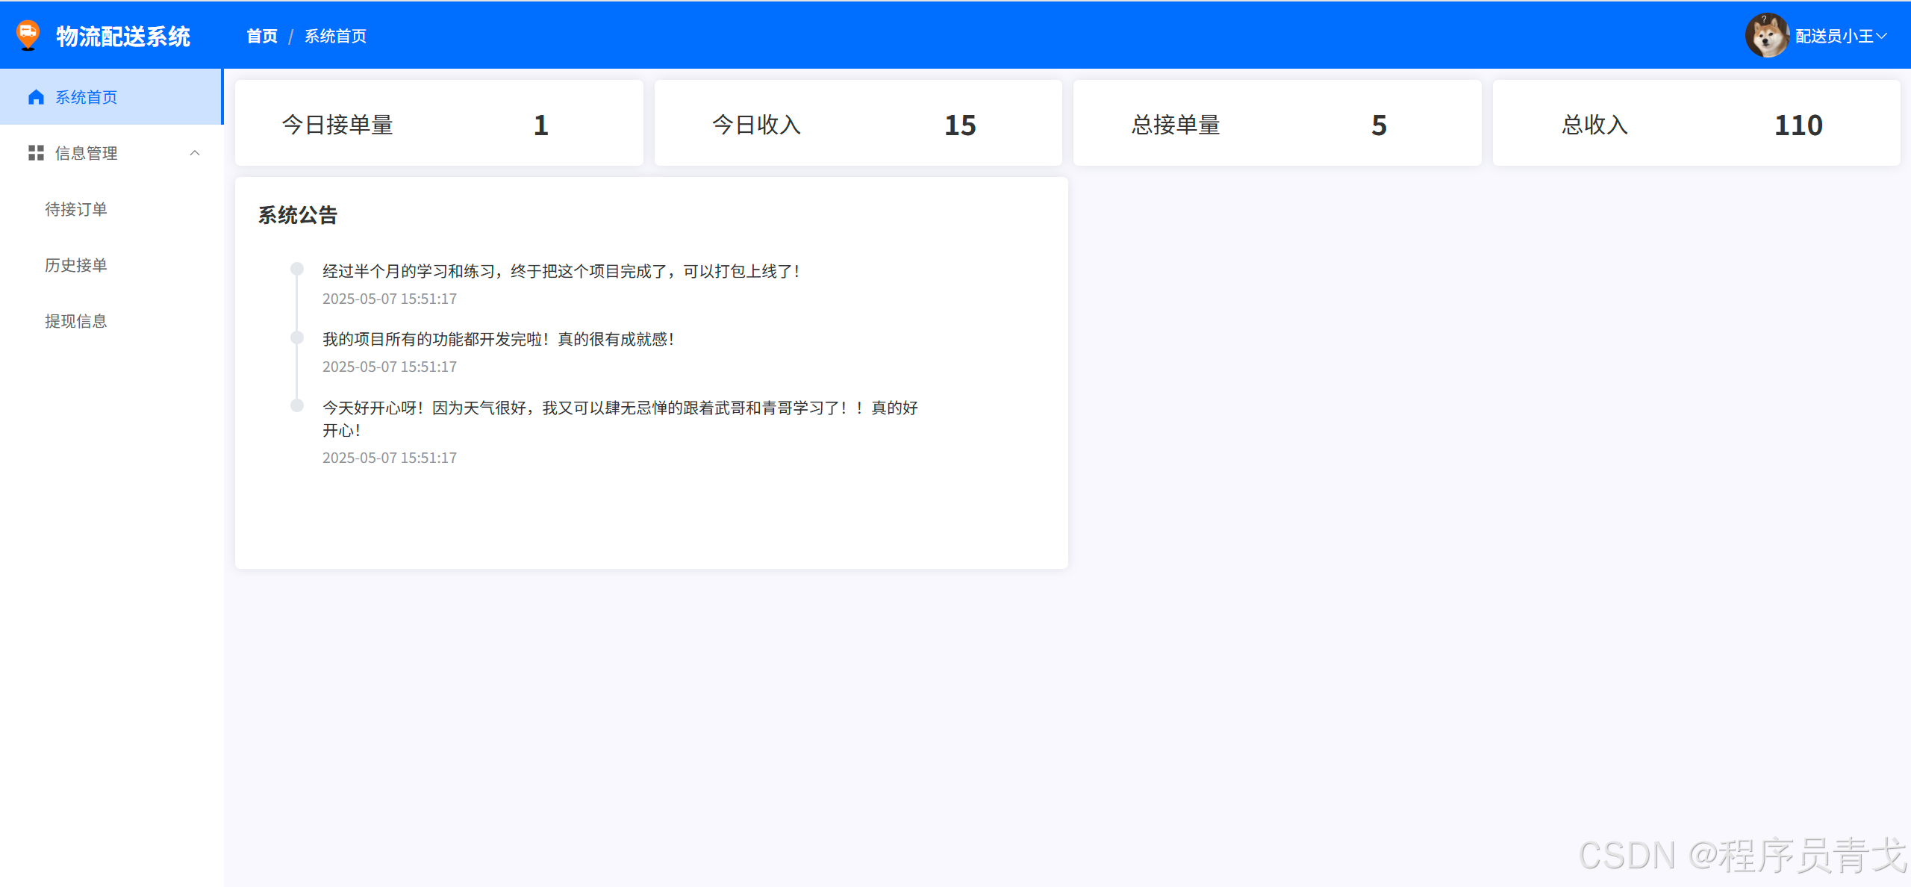Screen dimensions: 1911x887
Task: Click the first announcement timeline dot
Action: [297, 269]
